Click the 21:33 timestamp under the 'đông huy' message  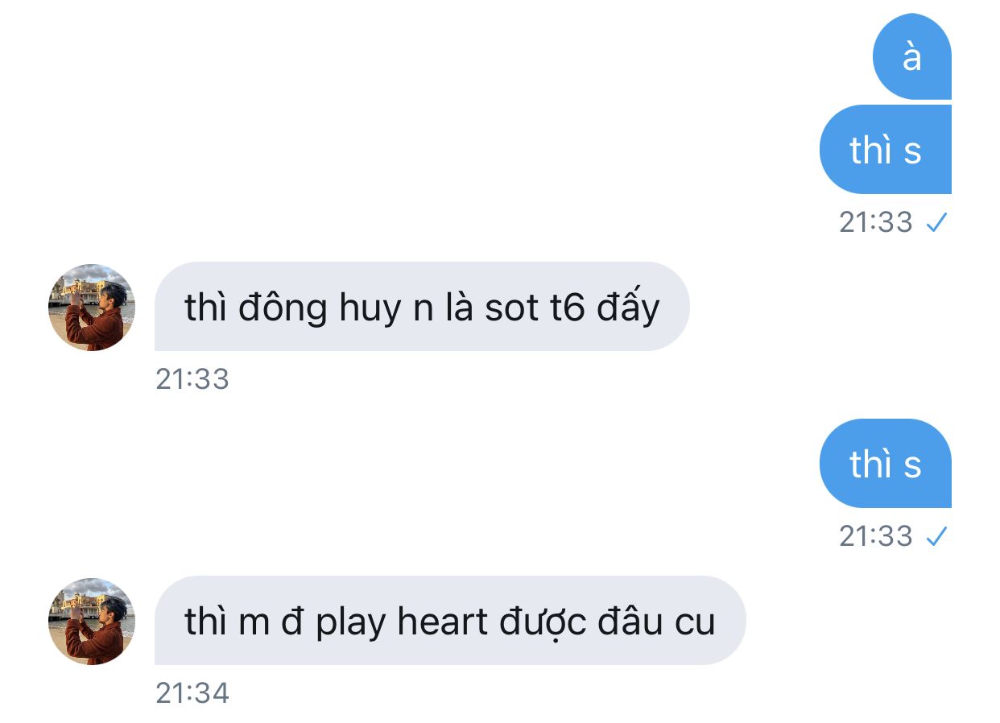click(192, 379)
